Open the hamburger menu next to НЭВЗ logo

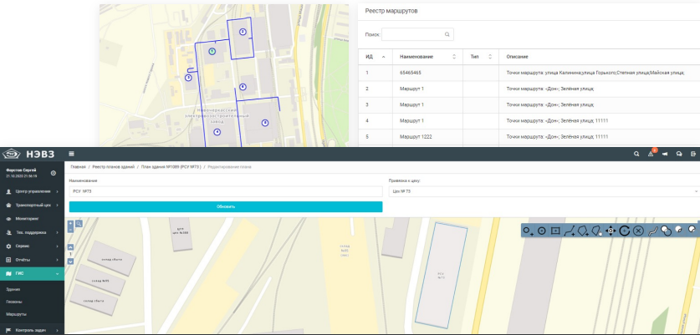[71, 154]
